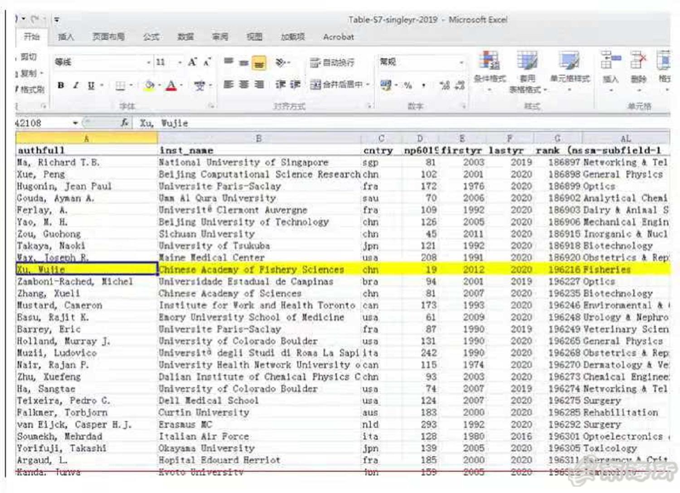The height and width of the screenshot is (493, 680).
Task: Open the font name dropdown
Action: (x=148, y=62)
